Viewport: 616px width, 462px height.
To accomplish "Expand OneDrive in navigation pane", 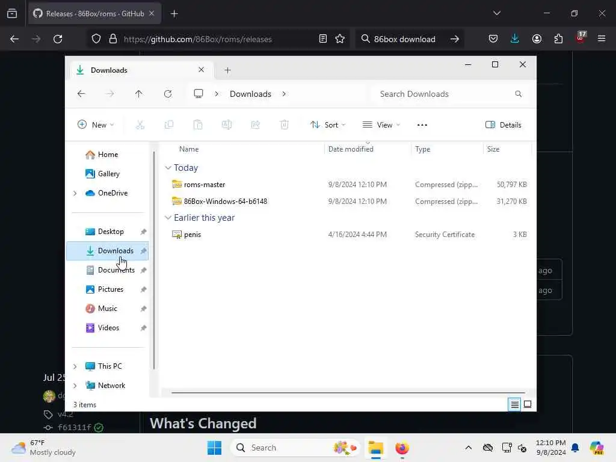I will pos(75,193).
